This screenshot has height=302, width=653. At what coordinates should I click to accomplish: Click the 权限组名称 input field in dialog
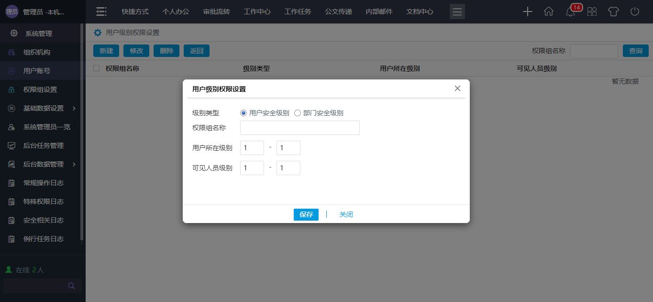(299, 128)
